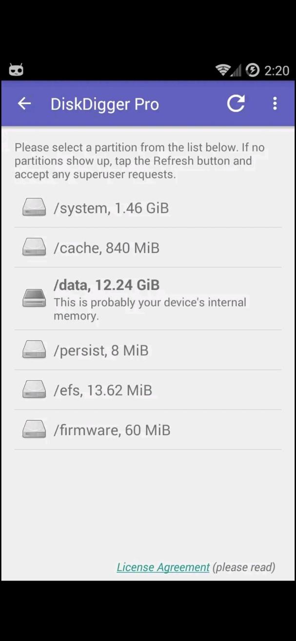Tap the disk icon next to /cache

[33, 246]
